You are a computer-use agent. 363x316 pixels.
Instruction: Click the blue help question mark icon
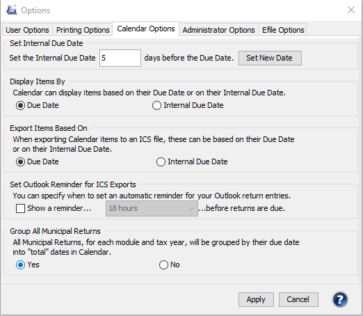click(x=340, y=299)
